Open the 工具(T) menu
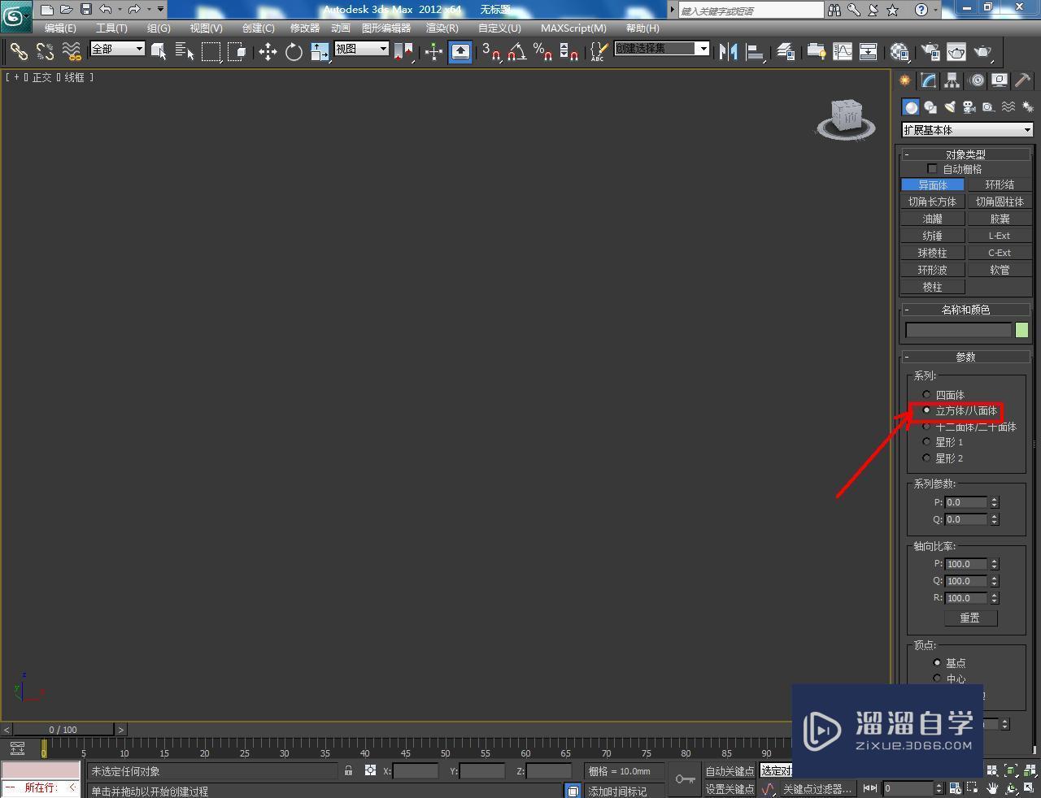This screenshot has width=1041, height=798. click(111, 28)
